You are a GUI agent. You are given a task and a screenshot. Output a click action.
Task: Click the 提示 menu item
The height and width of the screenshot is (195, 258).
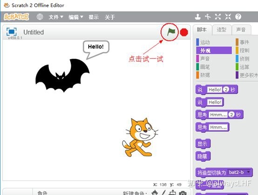[x=94, y=17]
